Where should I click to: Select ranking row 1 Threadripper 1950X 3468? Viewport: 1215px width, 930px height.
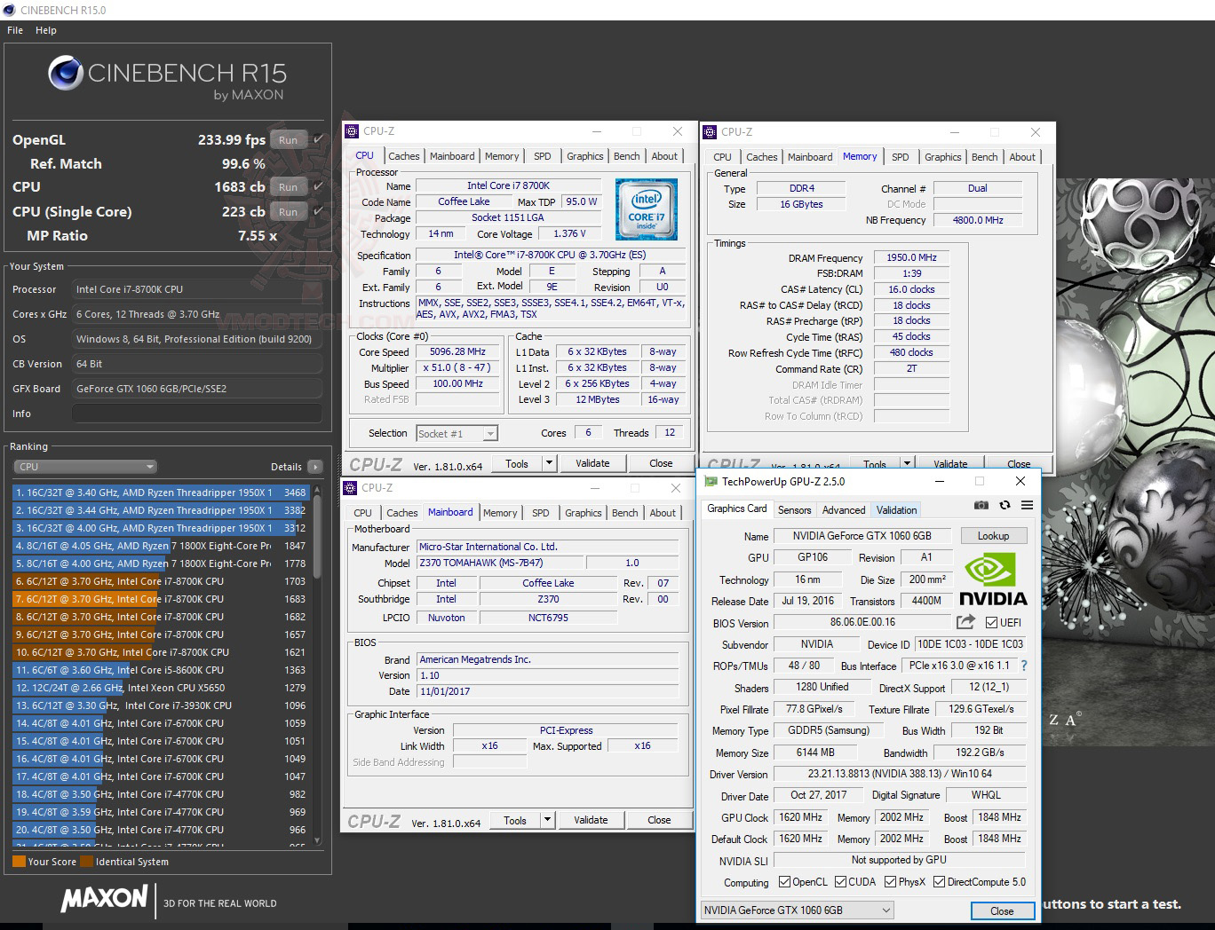(161, 493)
